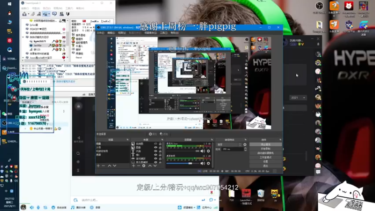375x211 pixels.
Task: Adjust the transition duration stepper arrows
Action: [x=245, y=149]
